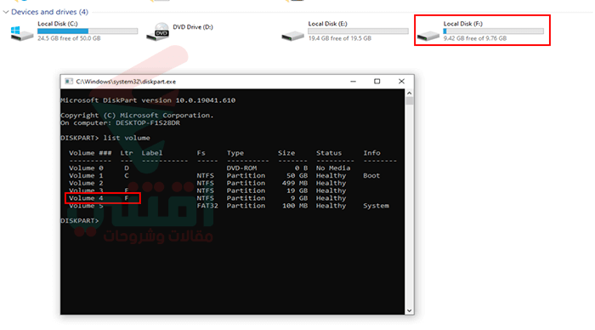The height and width of the screenshot is (330, 595).
Task: Click the '100 MB' size cell
Action: [294, 206]
